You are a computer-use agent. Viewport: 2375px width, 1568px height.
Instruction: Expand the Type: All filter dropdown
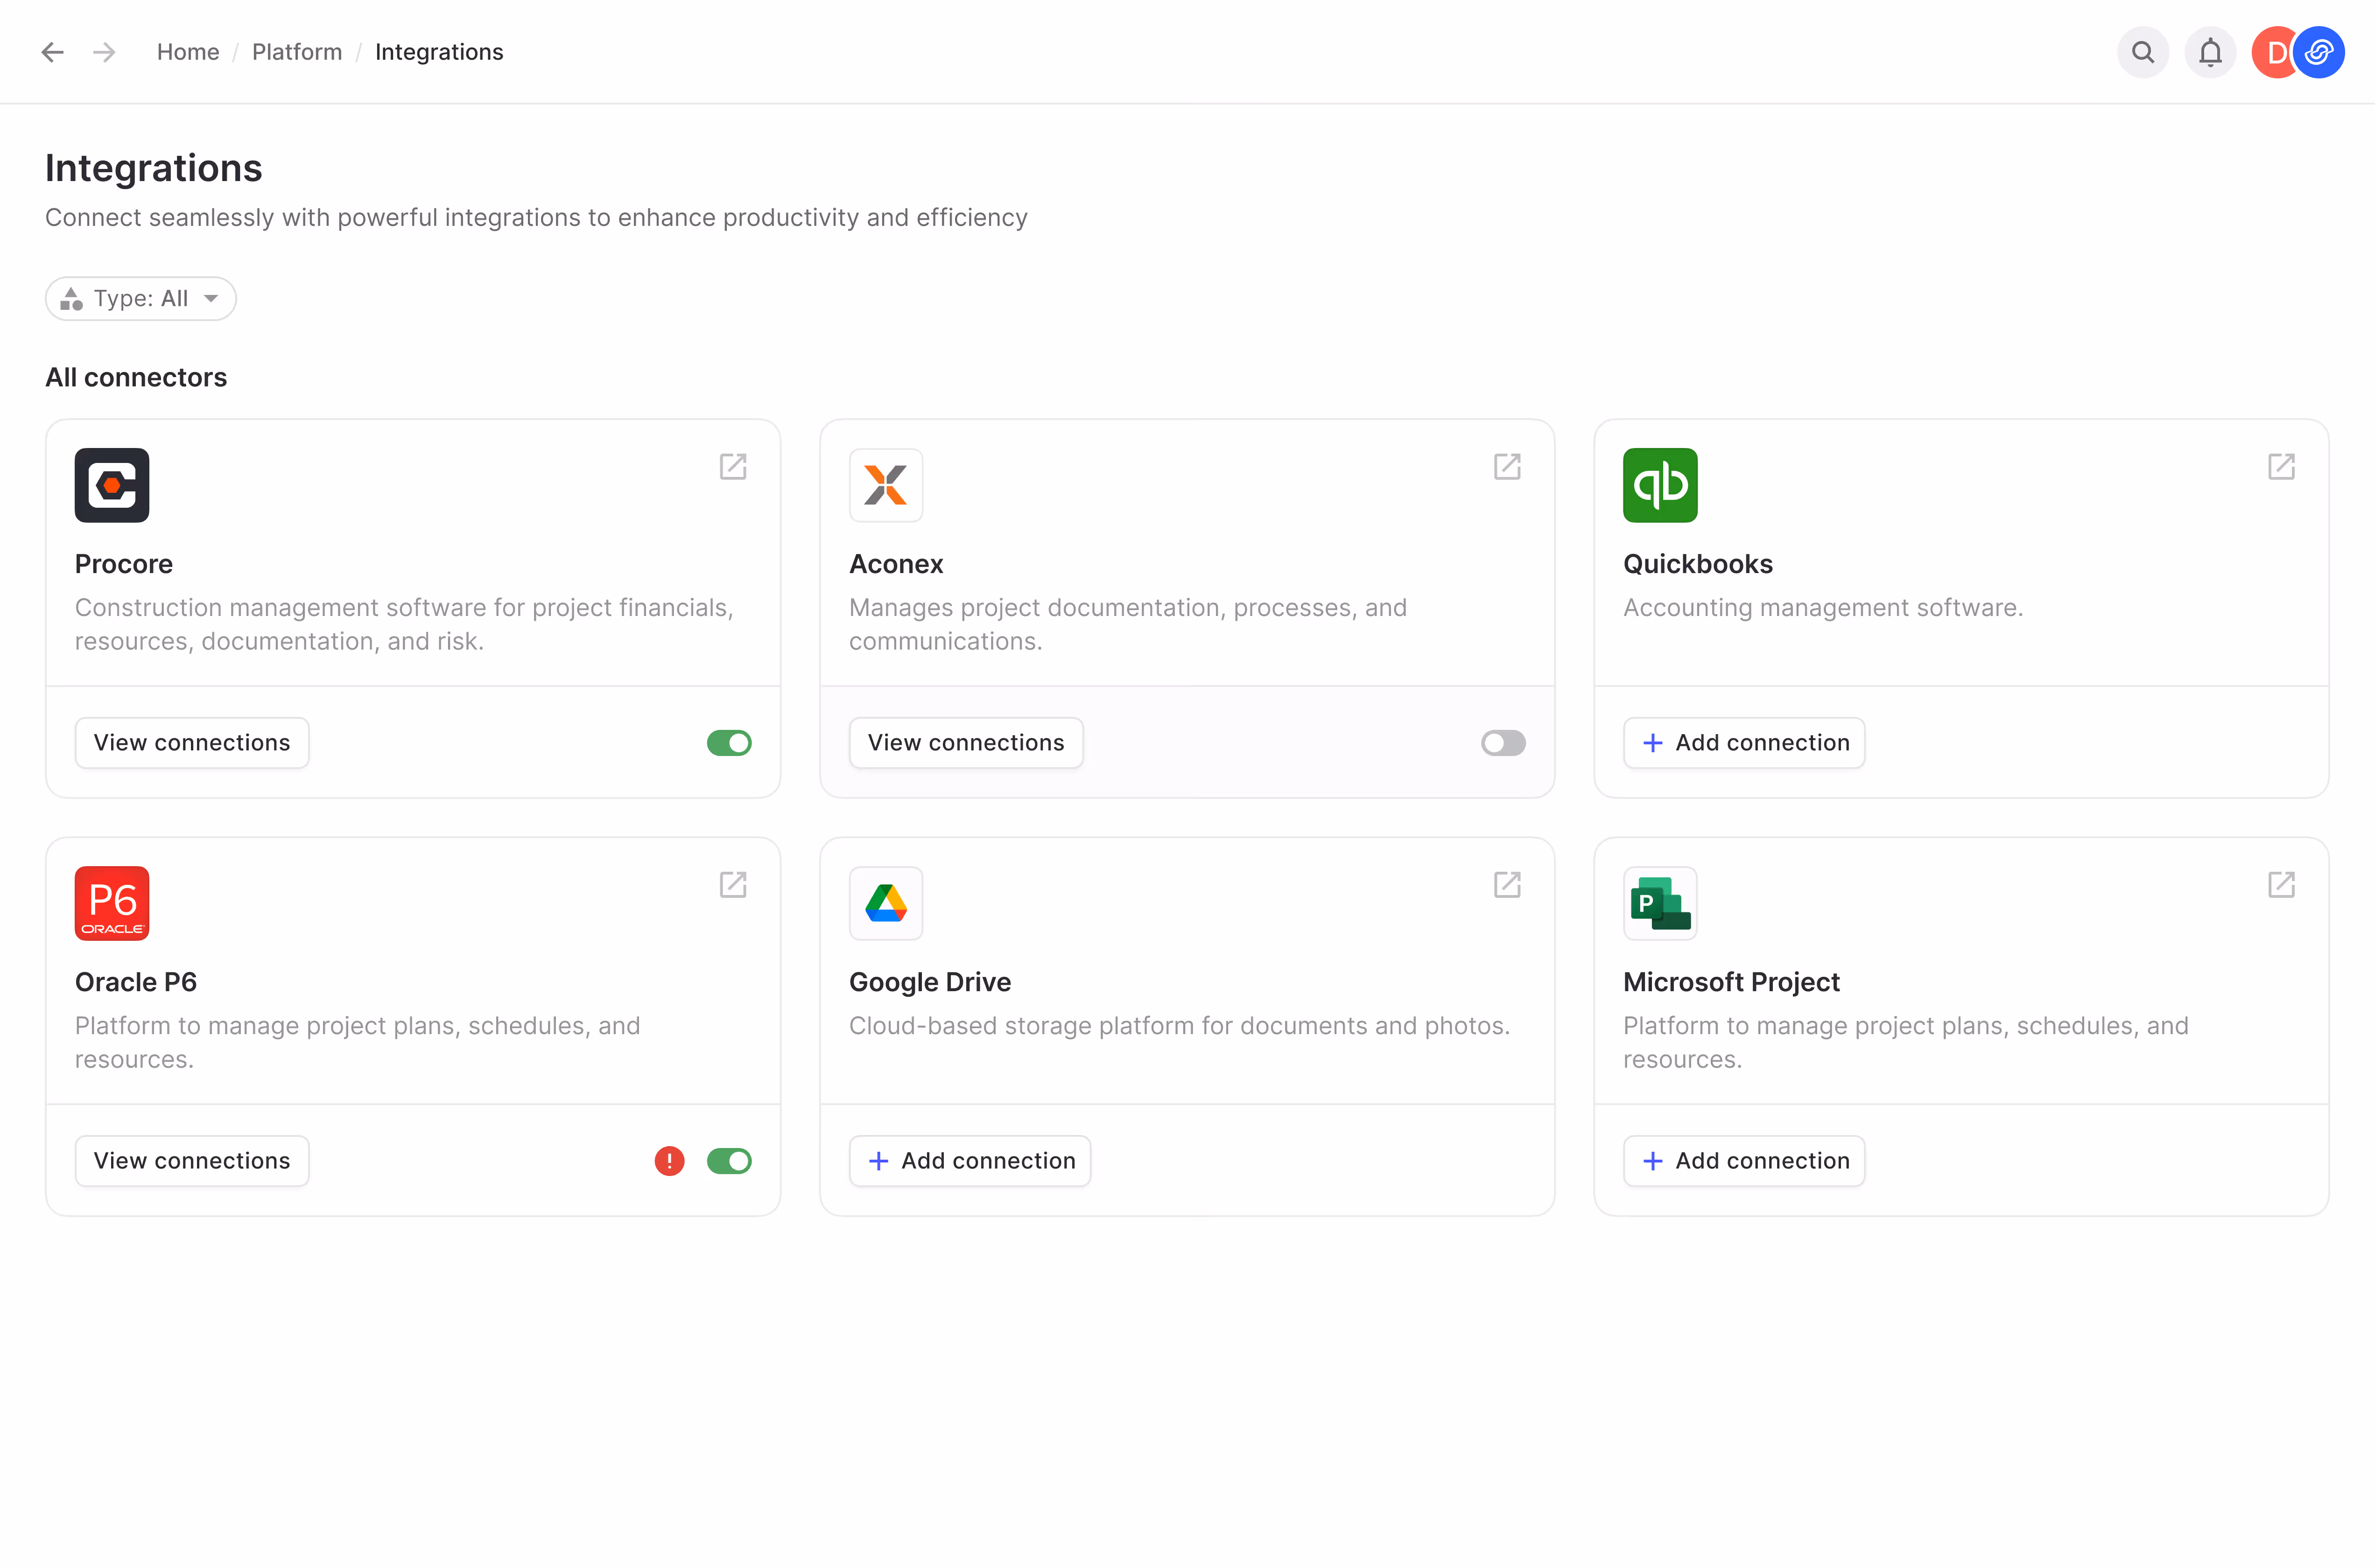(141, 299)
